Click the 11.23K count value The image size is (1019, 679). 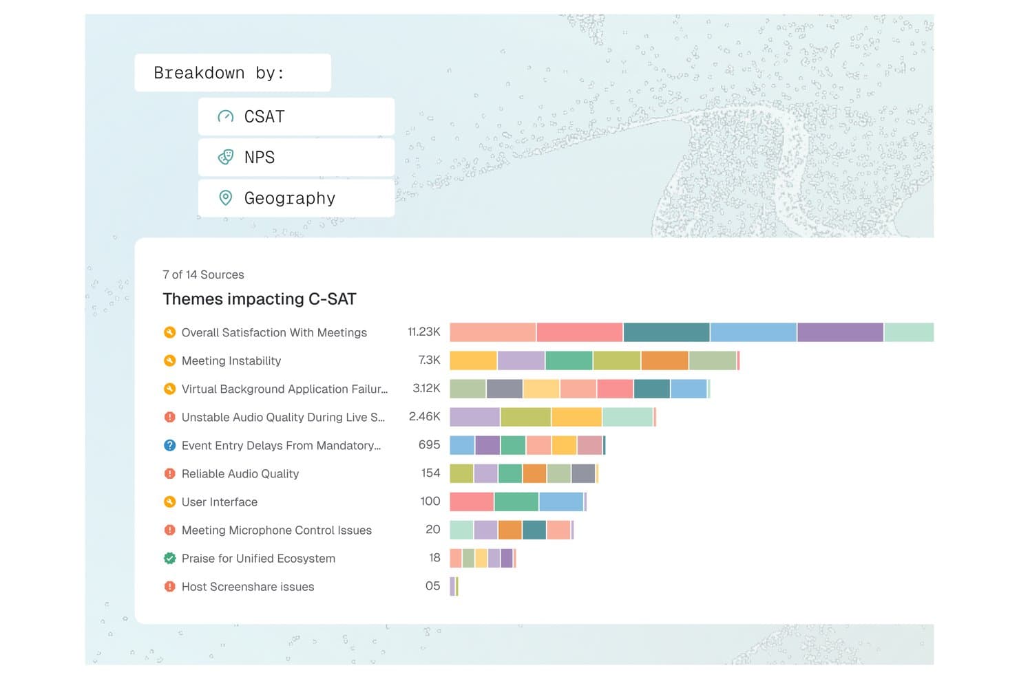coord(423,332)
